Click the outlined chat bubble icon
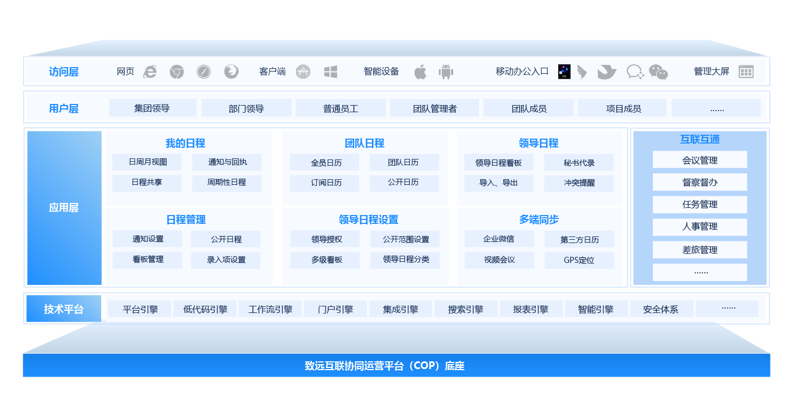The image size is (792, 396). point(635,72)
